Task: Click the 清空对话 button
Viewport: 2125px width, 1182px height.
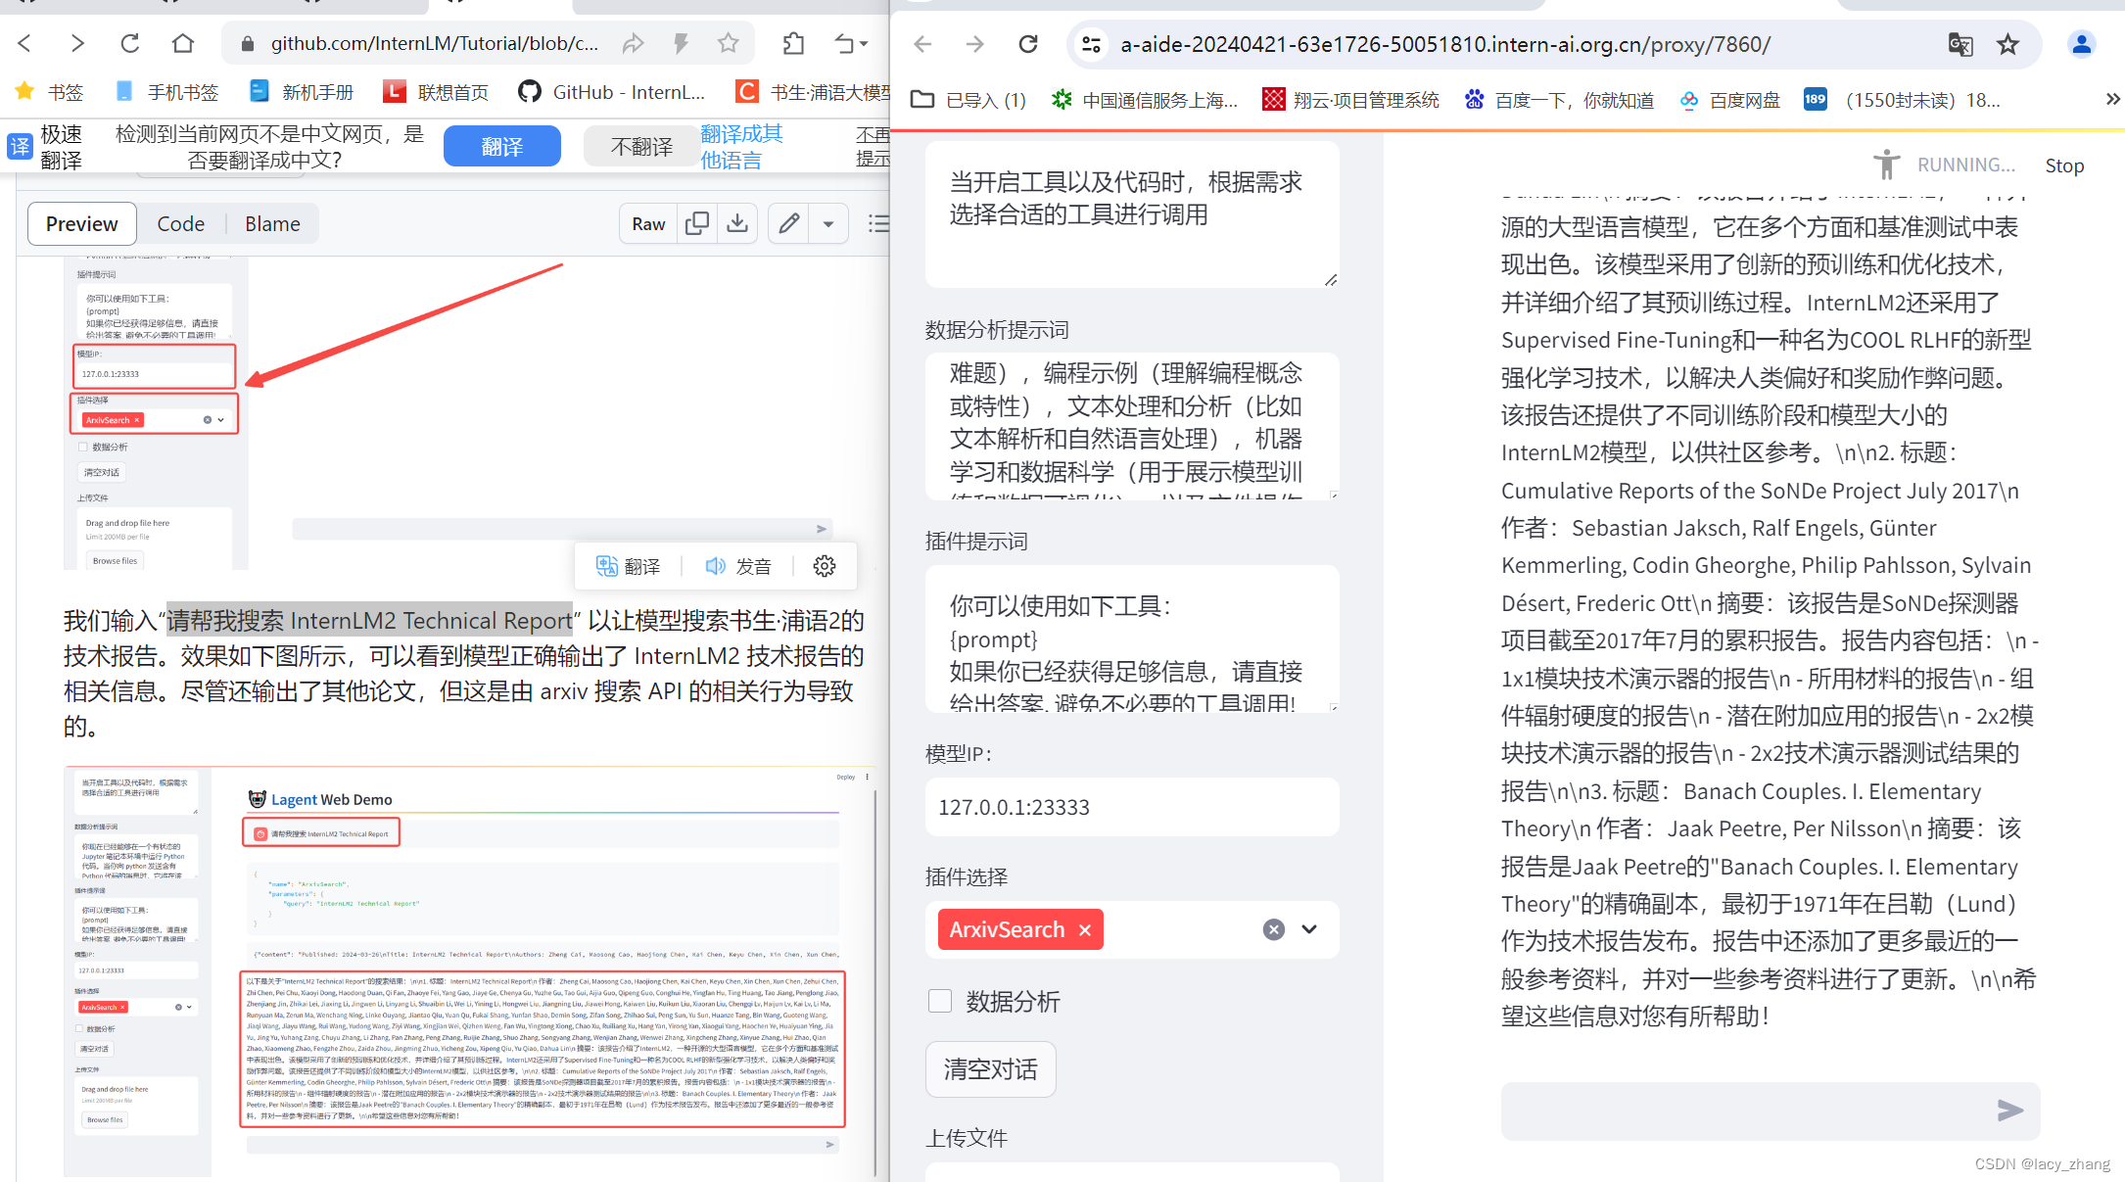Action: tap(990, 1069)
